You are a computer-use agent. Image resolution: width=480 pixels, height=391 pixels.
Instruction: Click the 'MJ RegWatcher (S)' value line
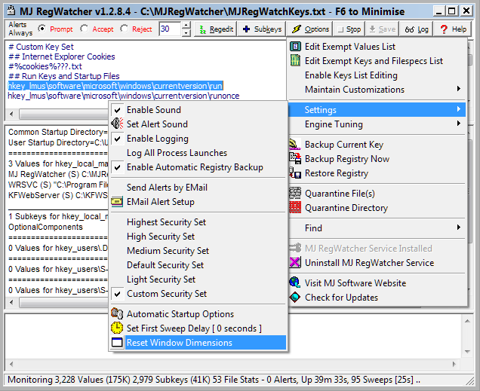tap(58, 174)
